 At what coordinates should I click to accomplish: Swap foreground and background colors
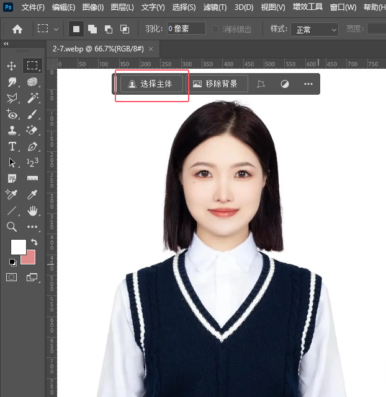point(34,242)
